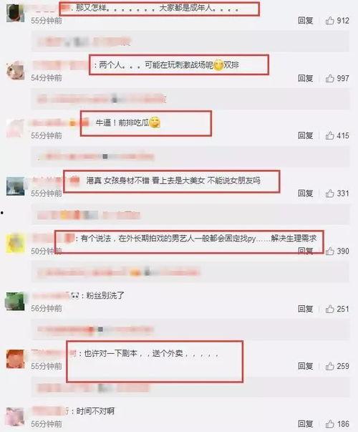358x432 pixels.
Task: Like the 时间不对啊 comment
Action: pyautogui.click(x=329, y=423)
